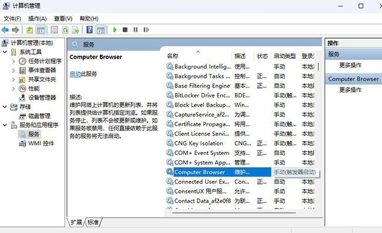Select the COM+ System App... service
This screenshot has width=382, height=233.
coord(240,163)
